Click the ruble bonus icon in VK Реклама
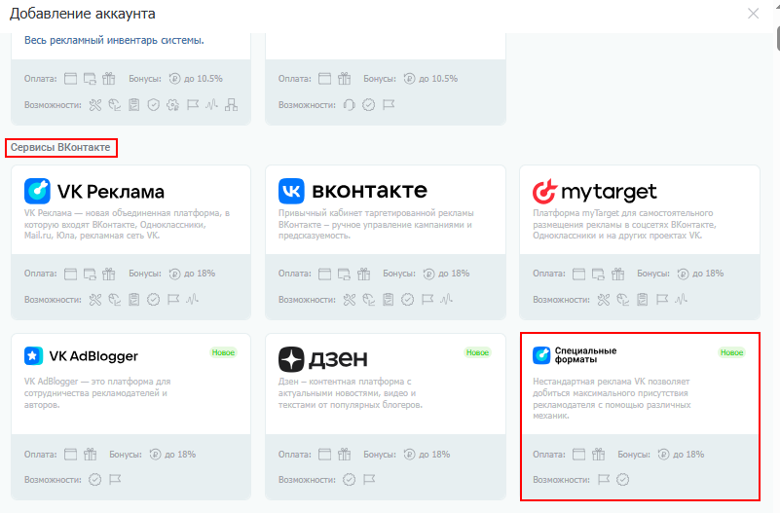Screen dimensions: 780x513 [x=174, y=274]
